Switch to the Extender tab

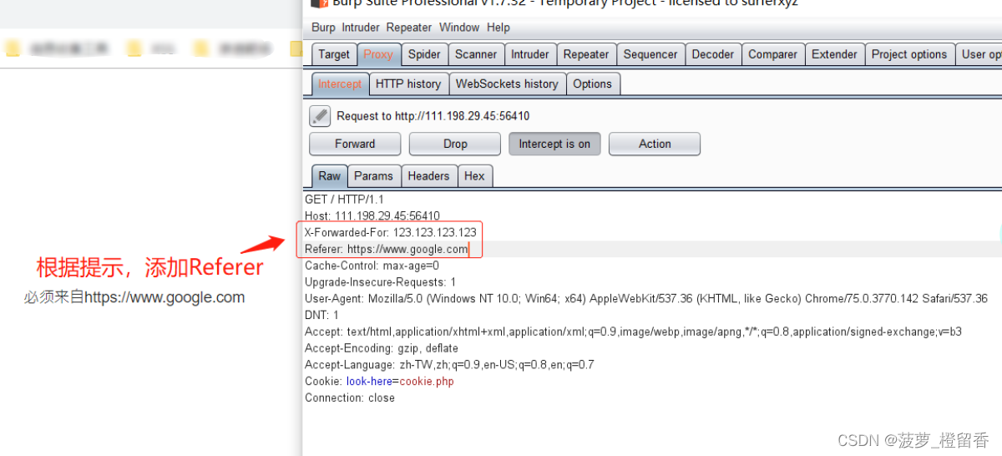pyautogui.click(x=834, y=54)
